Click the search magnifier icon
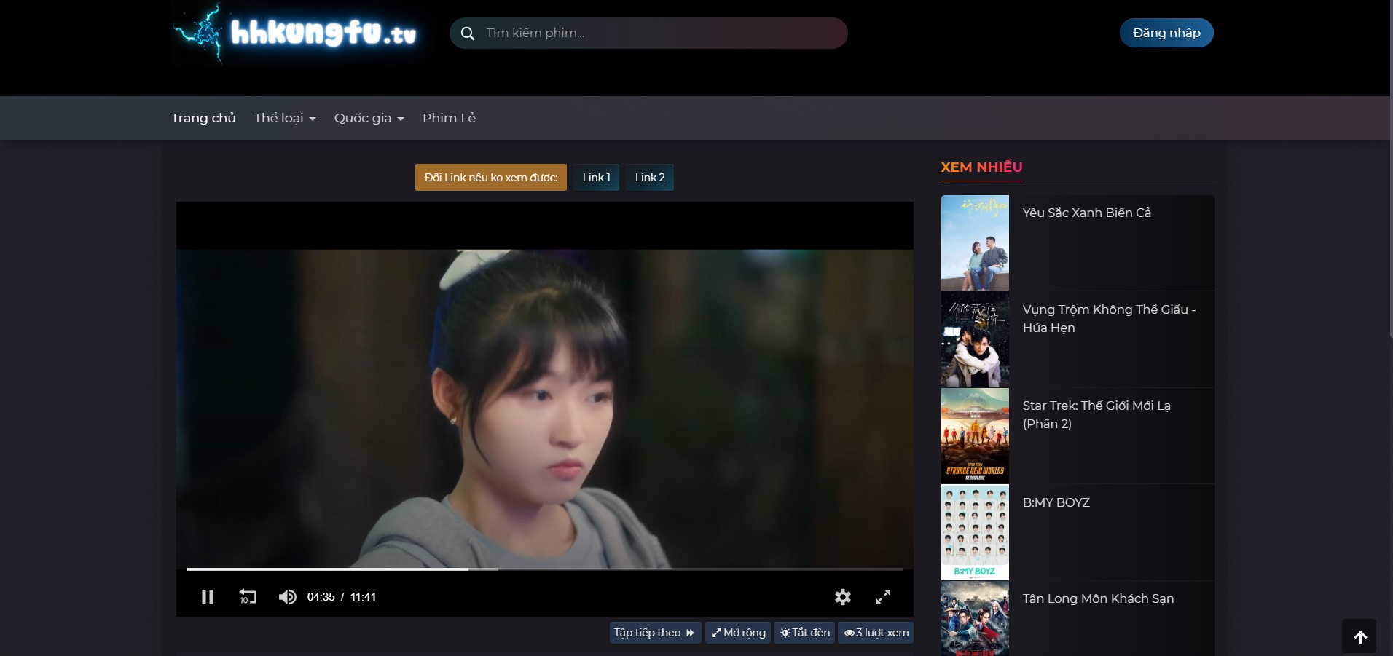 click(x=468, y=33)
